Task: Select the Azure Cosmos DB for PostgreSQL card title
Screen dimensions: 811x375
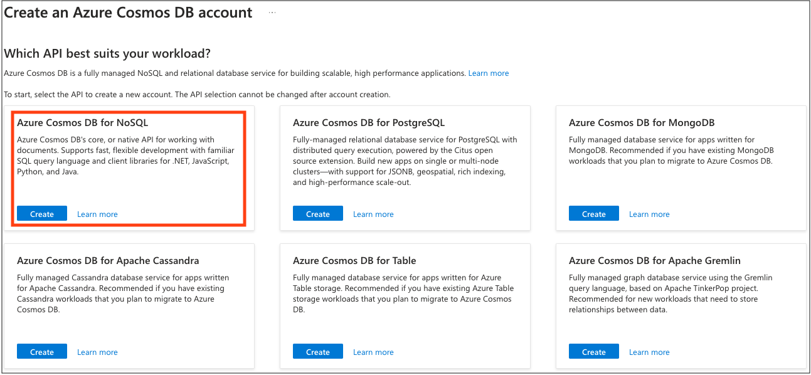Action: coord(369,123)
